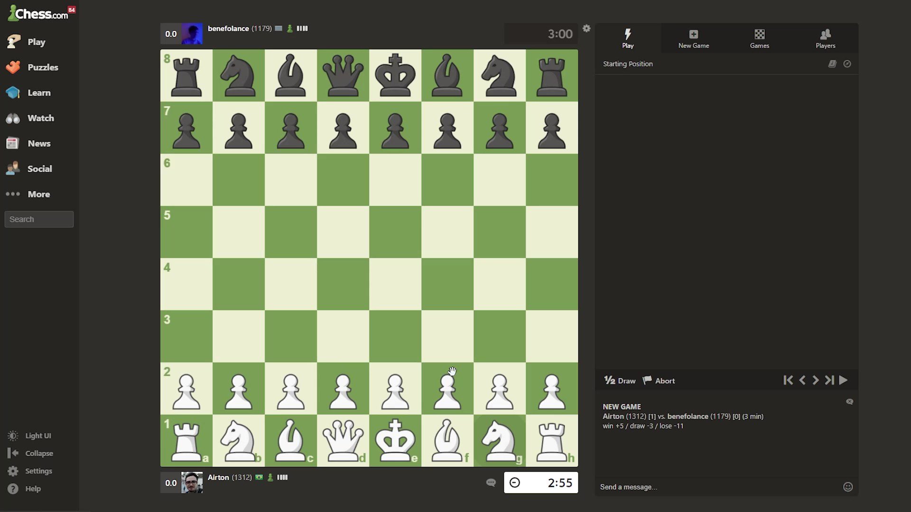This screenshot has width=911, height=512.
Task: Open the explorer compass icon
Action: coord(847,64)
